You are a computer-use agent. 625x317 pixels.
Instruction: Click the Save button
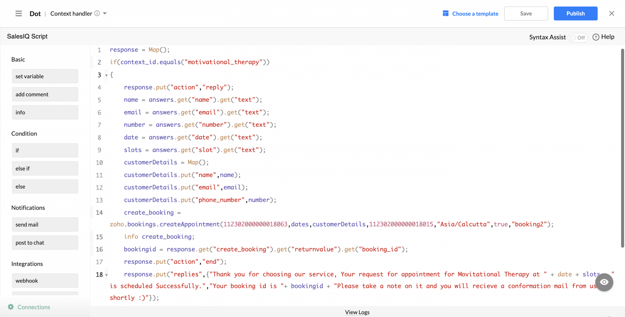pos(526,13)
